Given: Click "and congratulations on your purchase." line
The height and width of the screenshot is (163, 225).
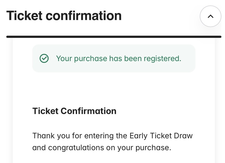Looking at the screenshot, I should [x=102, y=148].
